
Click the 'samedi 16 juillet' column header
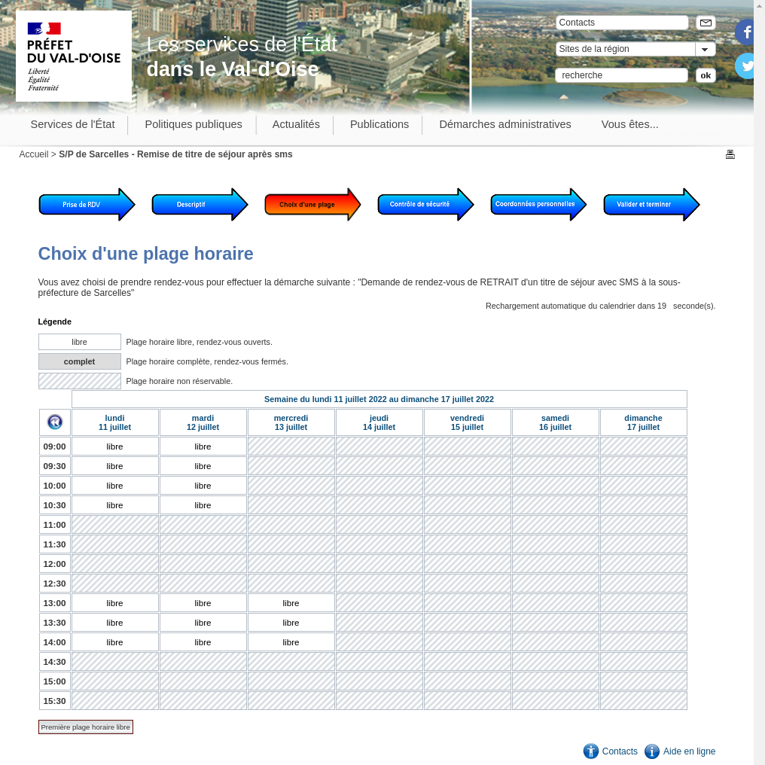point(555,422)
